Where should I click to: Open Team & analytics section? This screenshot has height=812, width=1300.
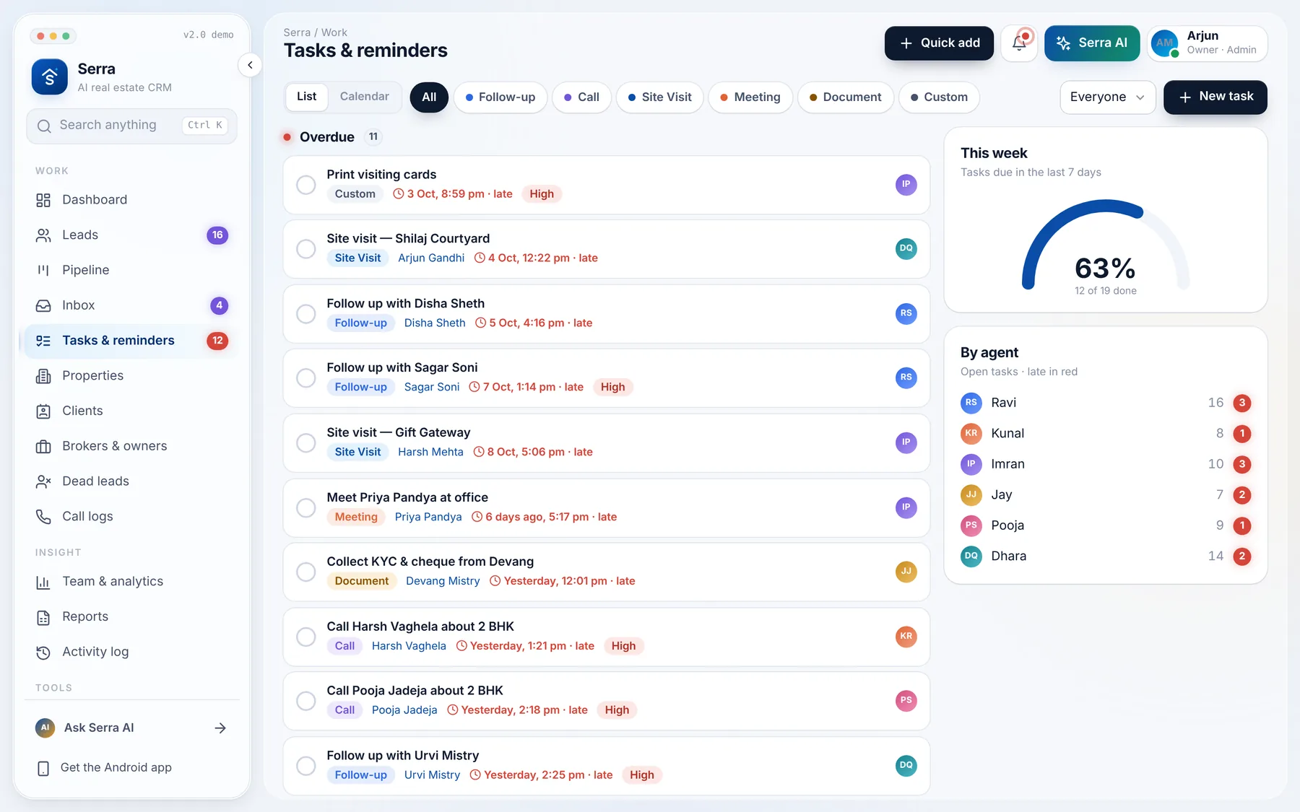point(131,582)
